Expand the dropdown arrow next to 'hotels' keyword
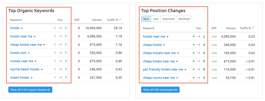Image resolution: width=265 pixels, height=101 pixels. coord(22,28)
